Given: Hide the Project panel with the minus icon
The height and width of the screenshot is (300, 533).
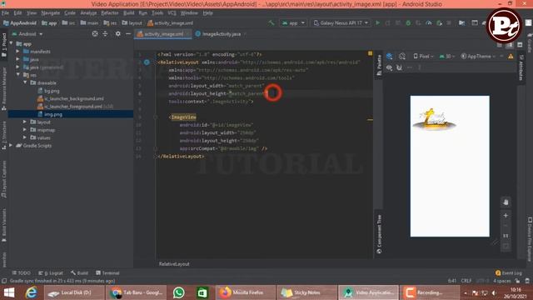Looking at the screenshot, I should coord(128,33).
